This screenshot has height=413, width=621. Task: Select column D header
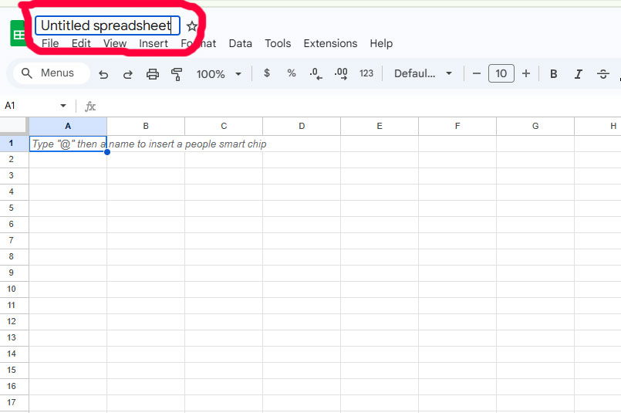(x=302, y=126)
